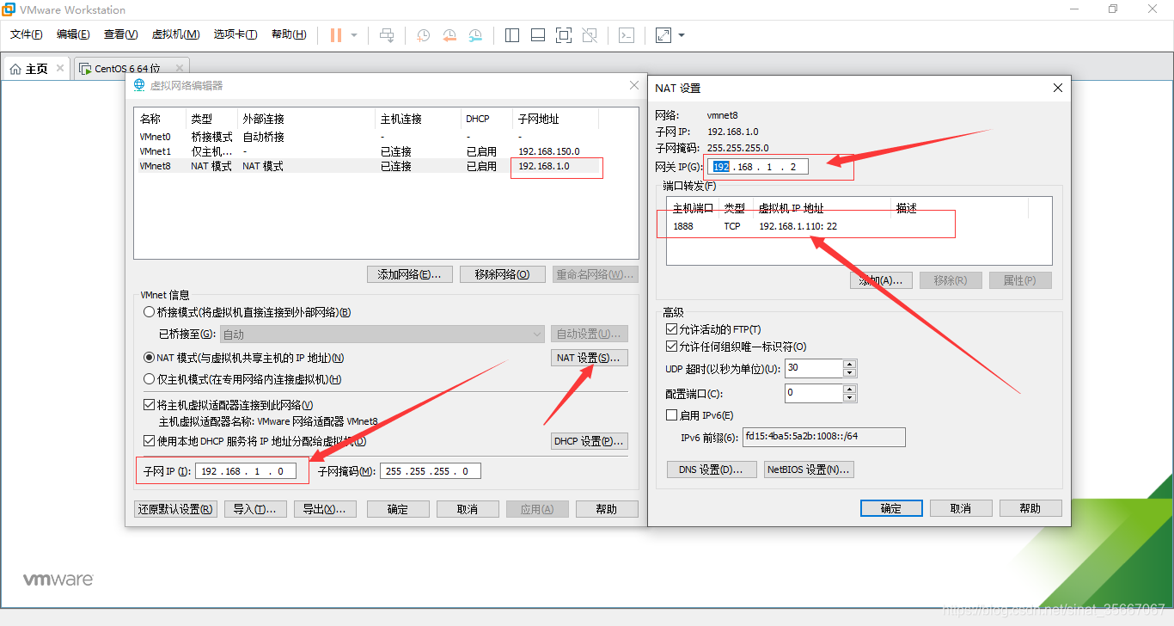Close the 主页 tab with its X
The width and height of the screenshot is (1174, 626).
tap(59, 68)
